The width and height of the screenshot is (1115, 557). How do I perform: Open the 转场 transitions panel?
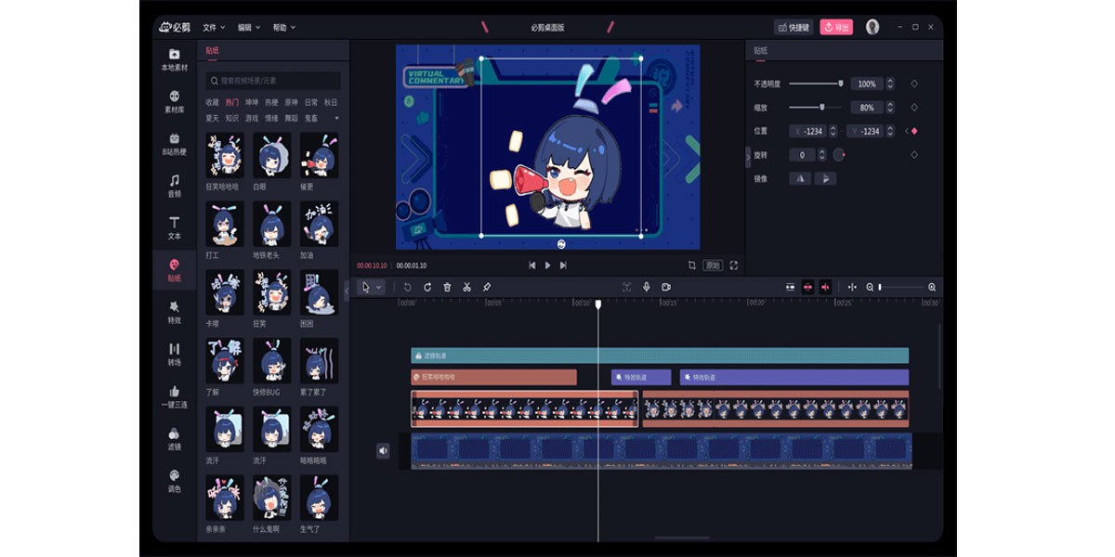coord(175,355)
